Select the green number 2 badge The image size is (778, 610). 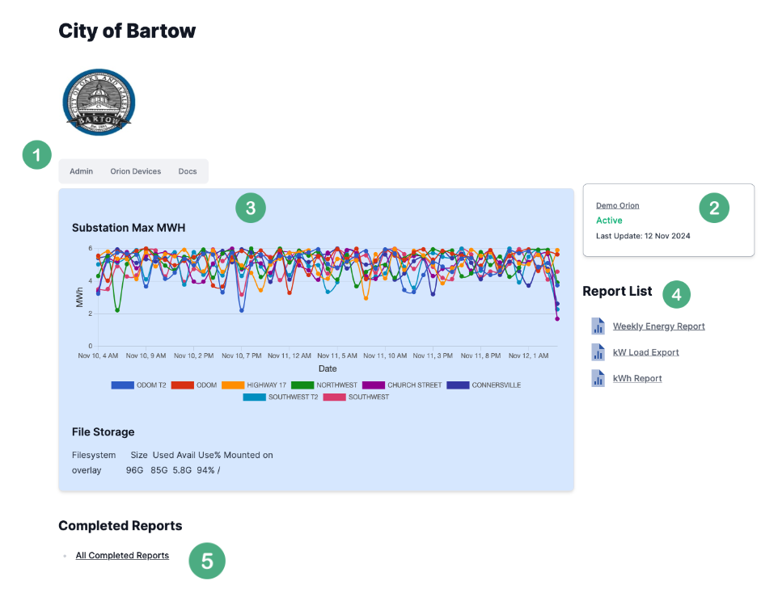pyautogui.click(x=714, y=208)
